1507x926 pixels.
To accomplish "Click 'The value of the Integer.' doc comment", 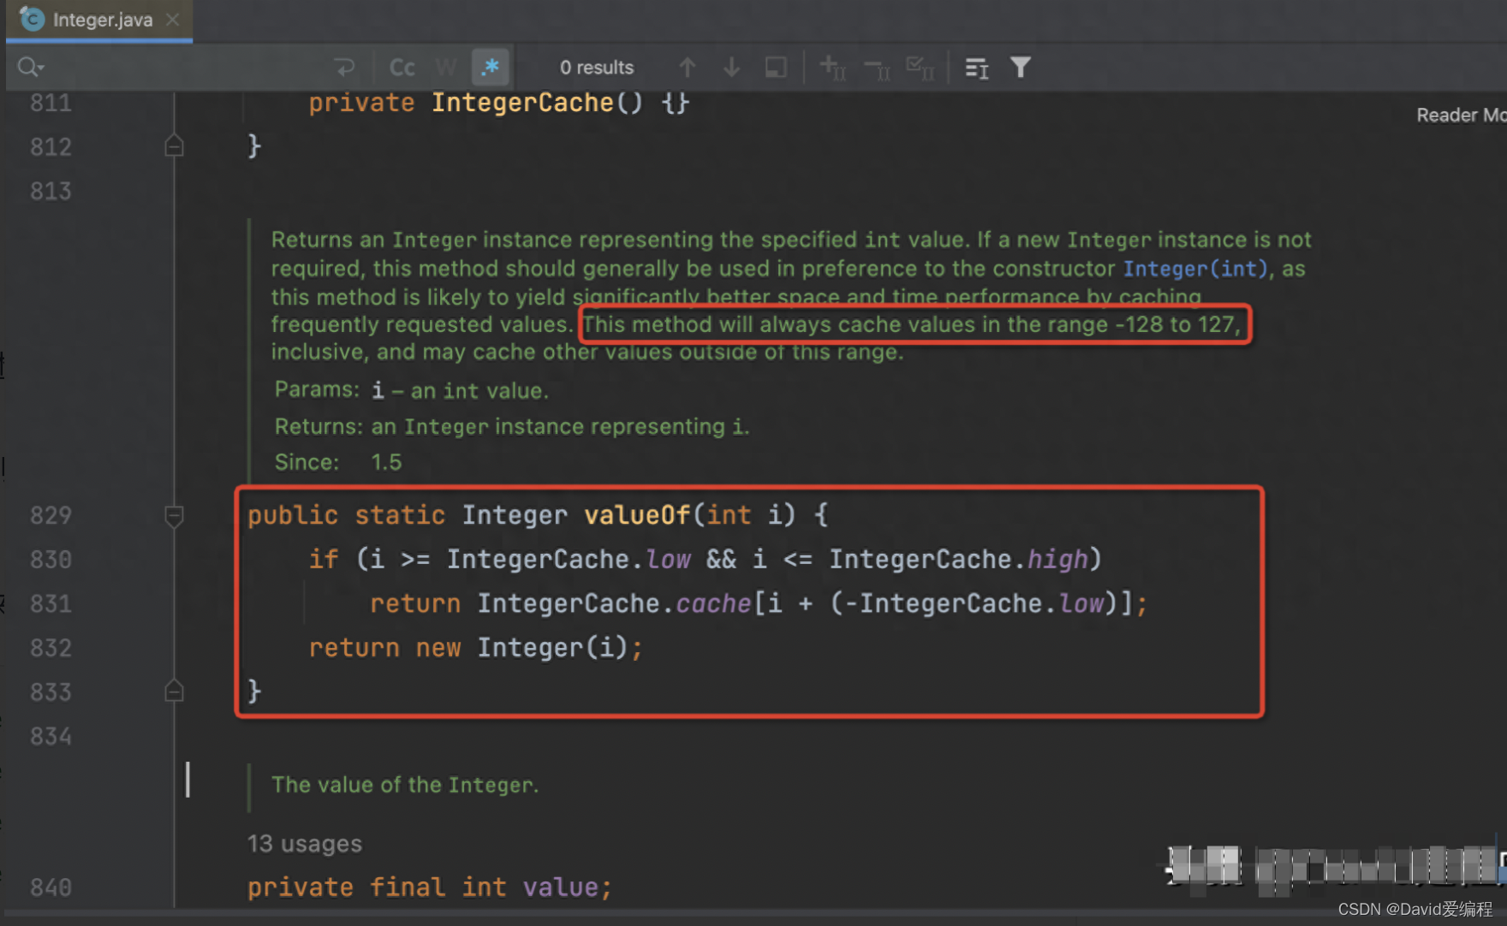I will click(405, 785).
